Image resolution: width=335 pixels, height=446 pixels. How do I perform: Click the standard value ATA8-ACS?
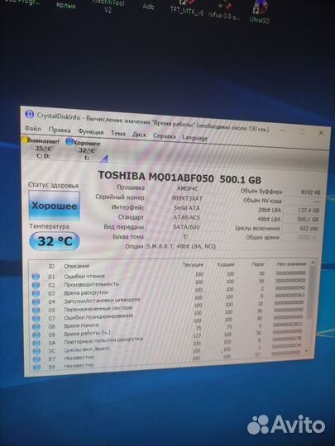point(187,217)
